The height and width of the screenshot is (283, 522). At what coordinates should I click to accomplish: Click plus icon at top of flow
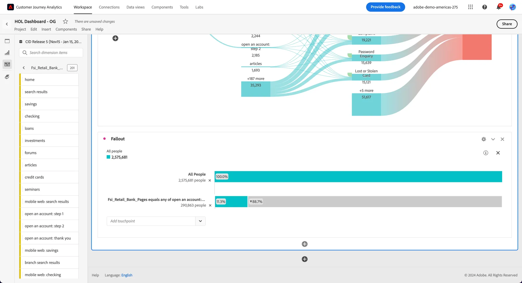click(x=115, y=38)
